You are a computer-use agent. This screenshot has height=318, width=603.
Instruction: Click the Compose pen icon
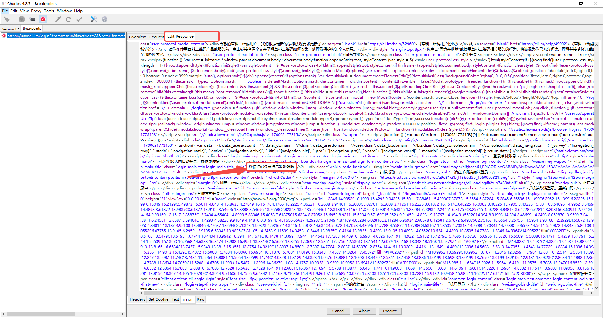58,19
